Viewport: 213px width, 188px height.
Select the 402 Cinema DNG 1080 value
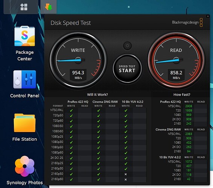point(189,143)
